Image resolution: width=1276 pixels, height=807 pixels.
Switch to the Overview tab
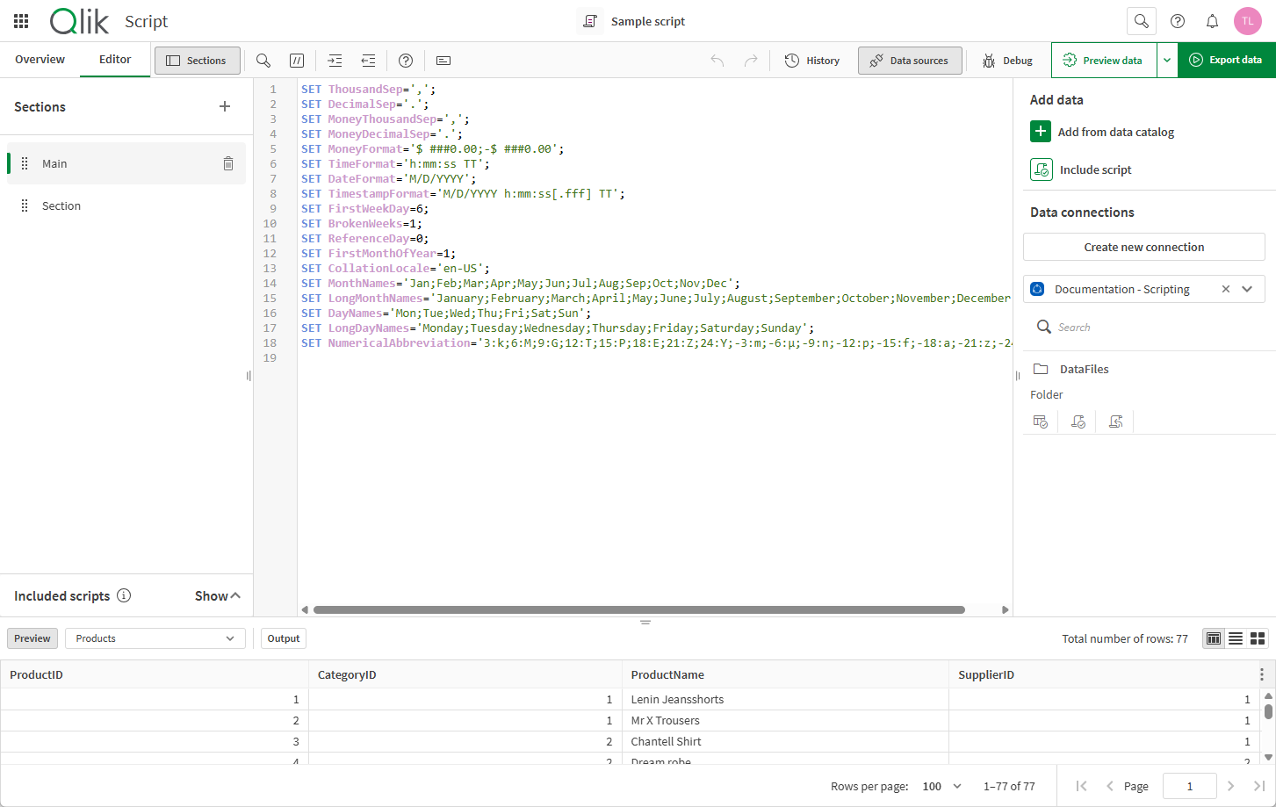pos(40,59)
